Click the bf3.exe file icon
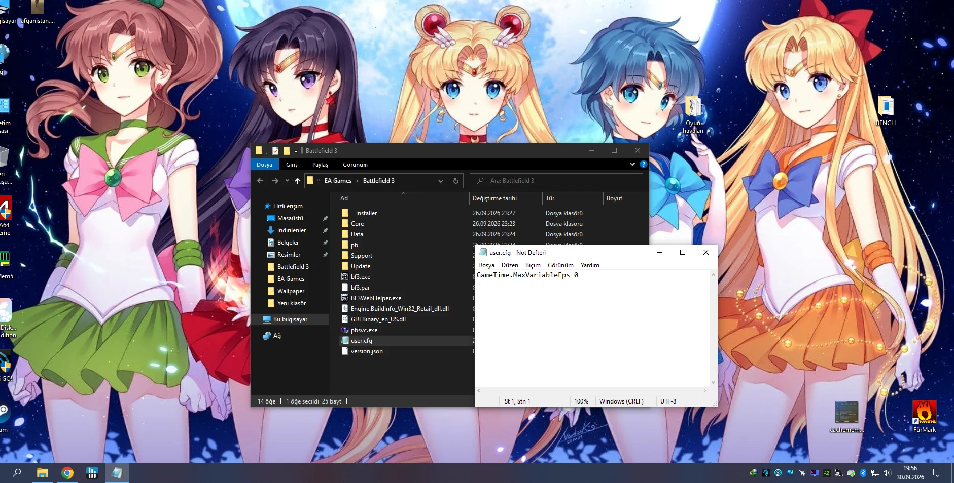Viewport: 954px width, 483px height. (x=345, y=277)
